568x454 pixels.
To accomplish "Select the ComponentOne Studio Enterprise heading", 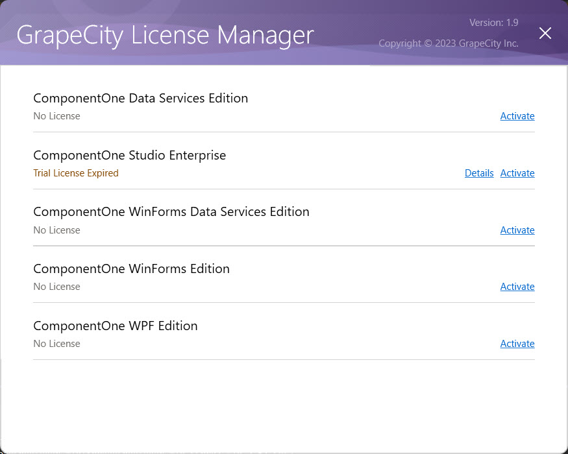I will 130,155.
